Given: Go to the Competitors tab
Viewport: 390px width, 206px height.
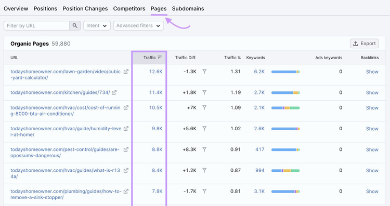Looking at the screenshot, I should pos(129,8).
